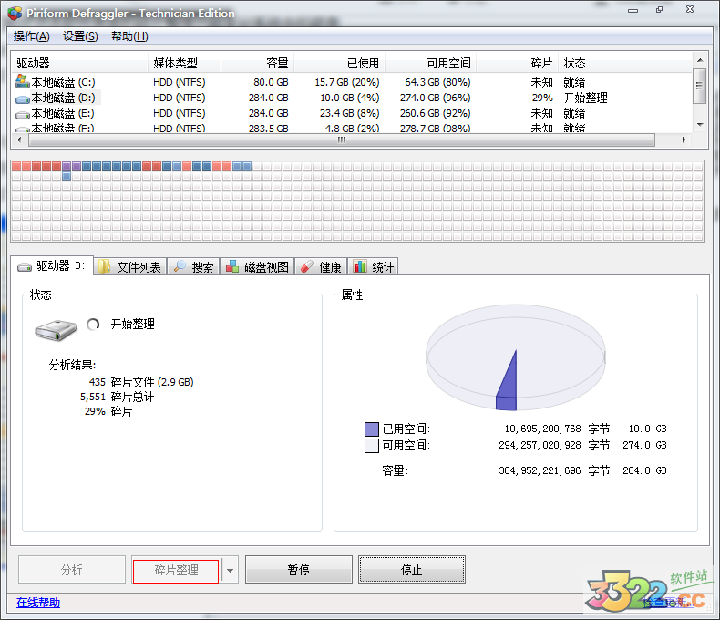
Task: Click the 29% fragmentation cell for D:
Action: (x=542, y=98)
